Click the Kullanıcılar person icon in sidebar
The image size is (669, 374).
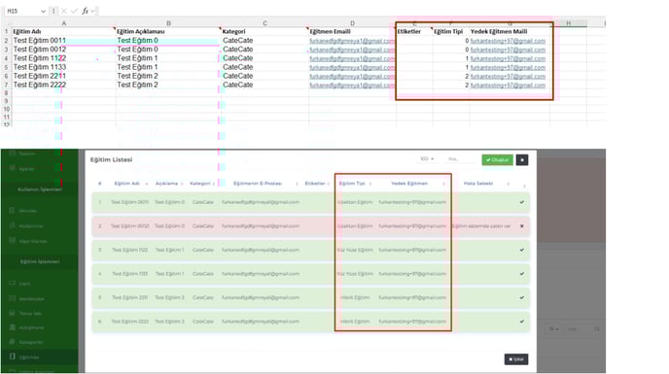tap(12, 225)
